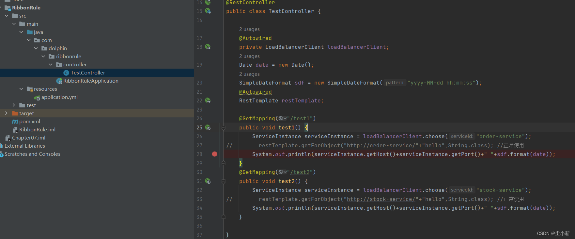Screen dimensions: 575x239
Task: Select External Libraries node
Action: (25, 146)
